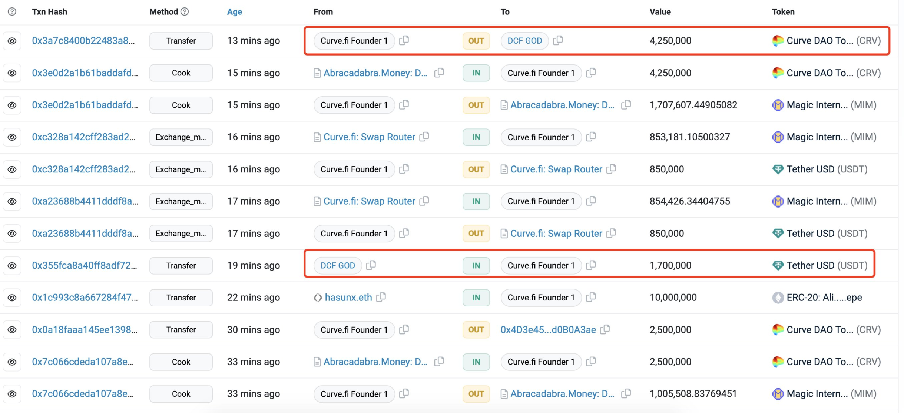Viewport: 904px width, 413px height.
Task: Click the value 1,707,607.44905082
Action: point(693,105)
